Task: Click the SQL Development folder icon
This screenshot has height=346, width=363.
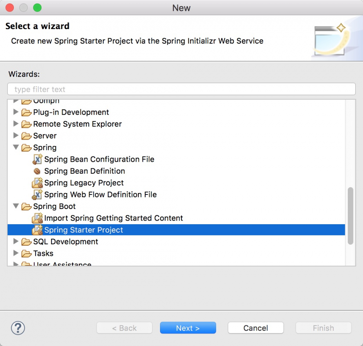Action: (26, 242)
